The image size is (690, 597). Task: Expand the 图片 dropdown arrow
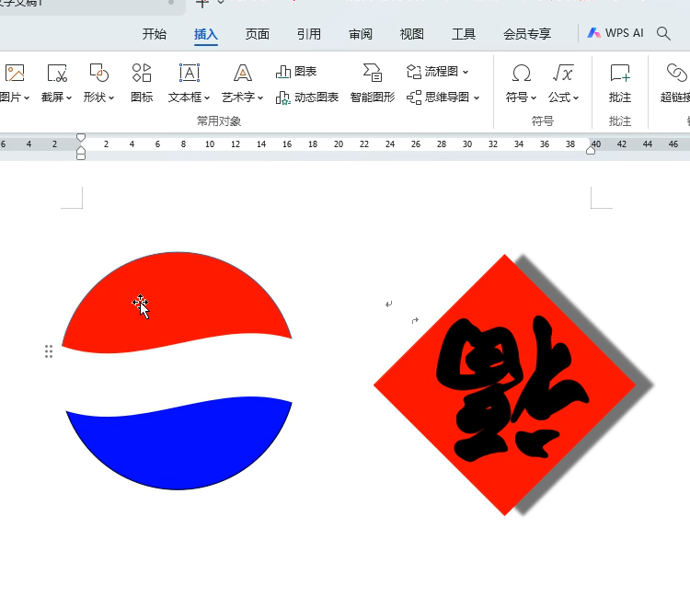(x=27, y=98)
